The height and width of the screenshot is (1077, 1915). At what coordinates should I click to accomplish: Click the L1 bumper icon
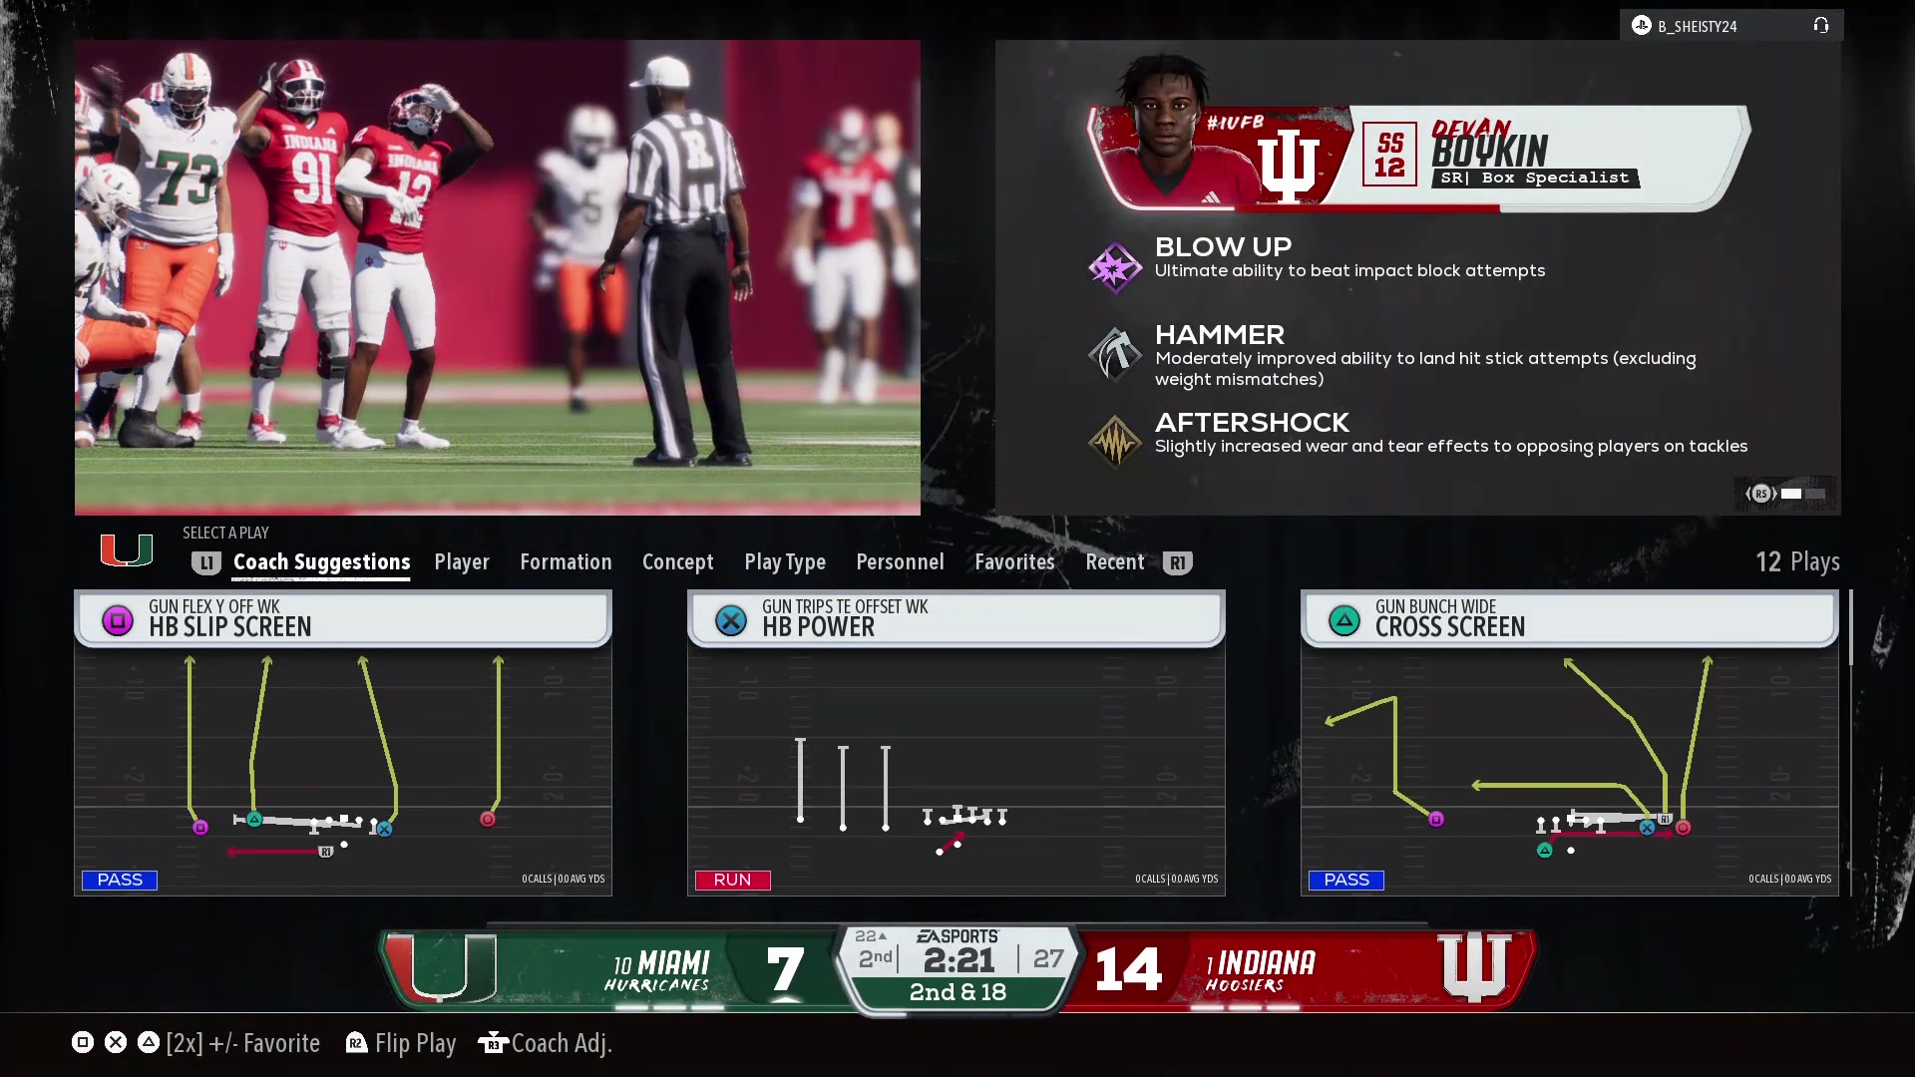tap(205, 563)
